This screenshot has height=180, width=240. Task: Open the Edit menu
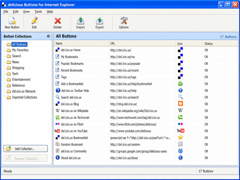(16, 12)
